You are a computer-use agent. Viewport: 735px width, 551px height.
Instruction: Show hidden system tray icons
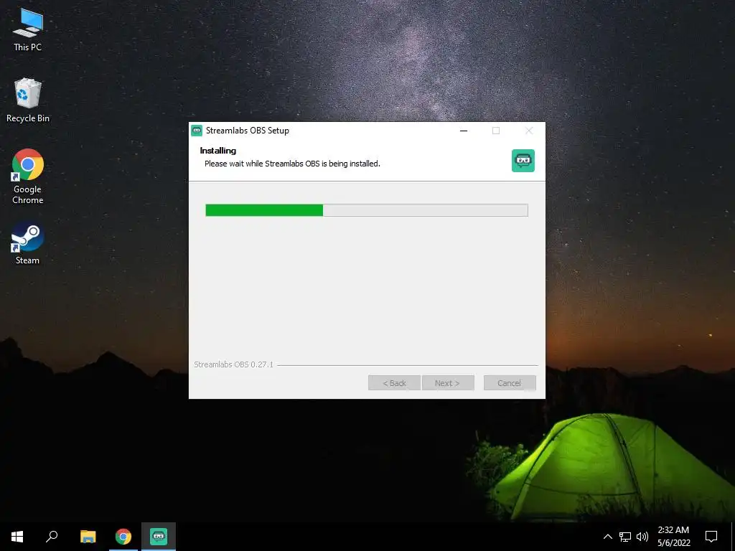607,537
